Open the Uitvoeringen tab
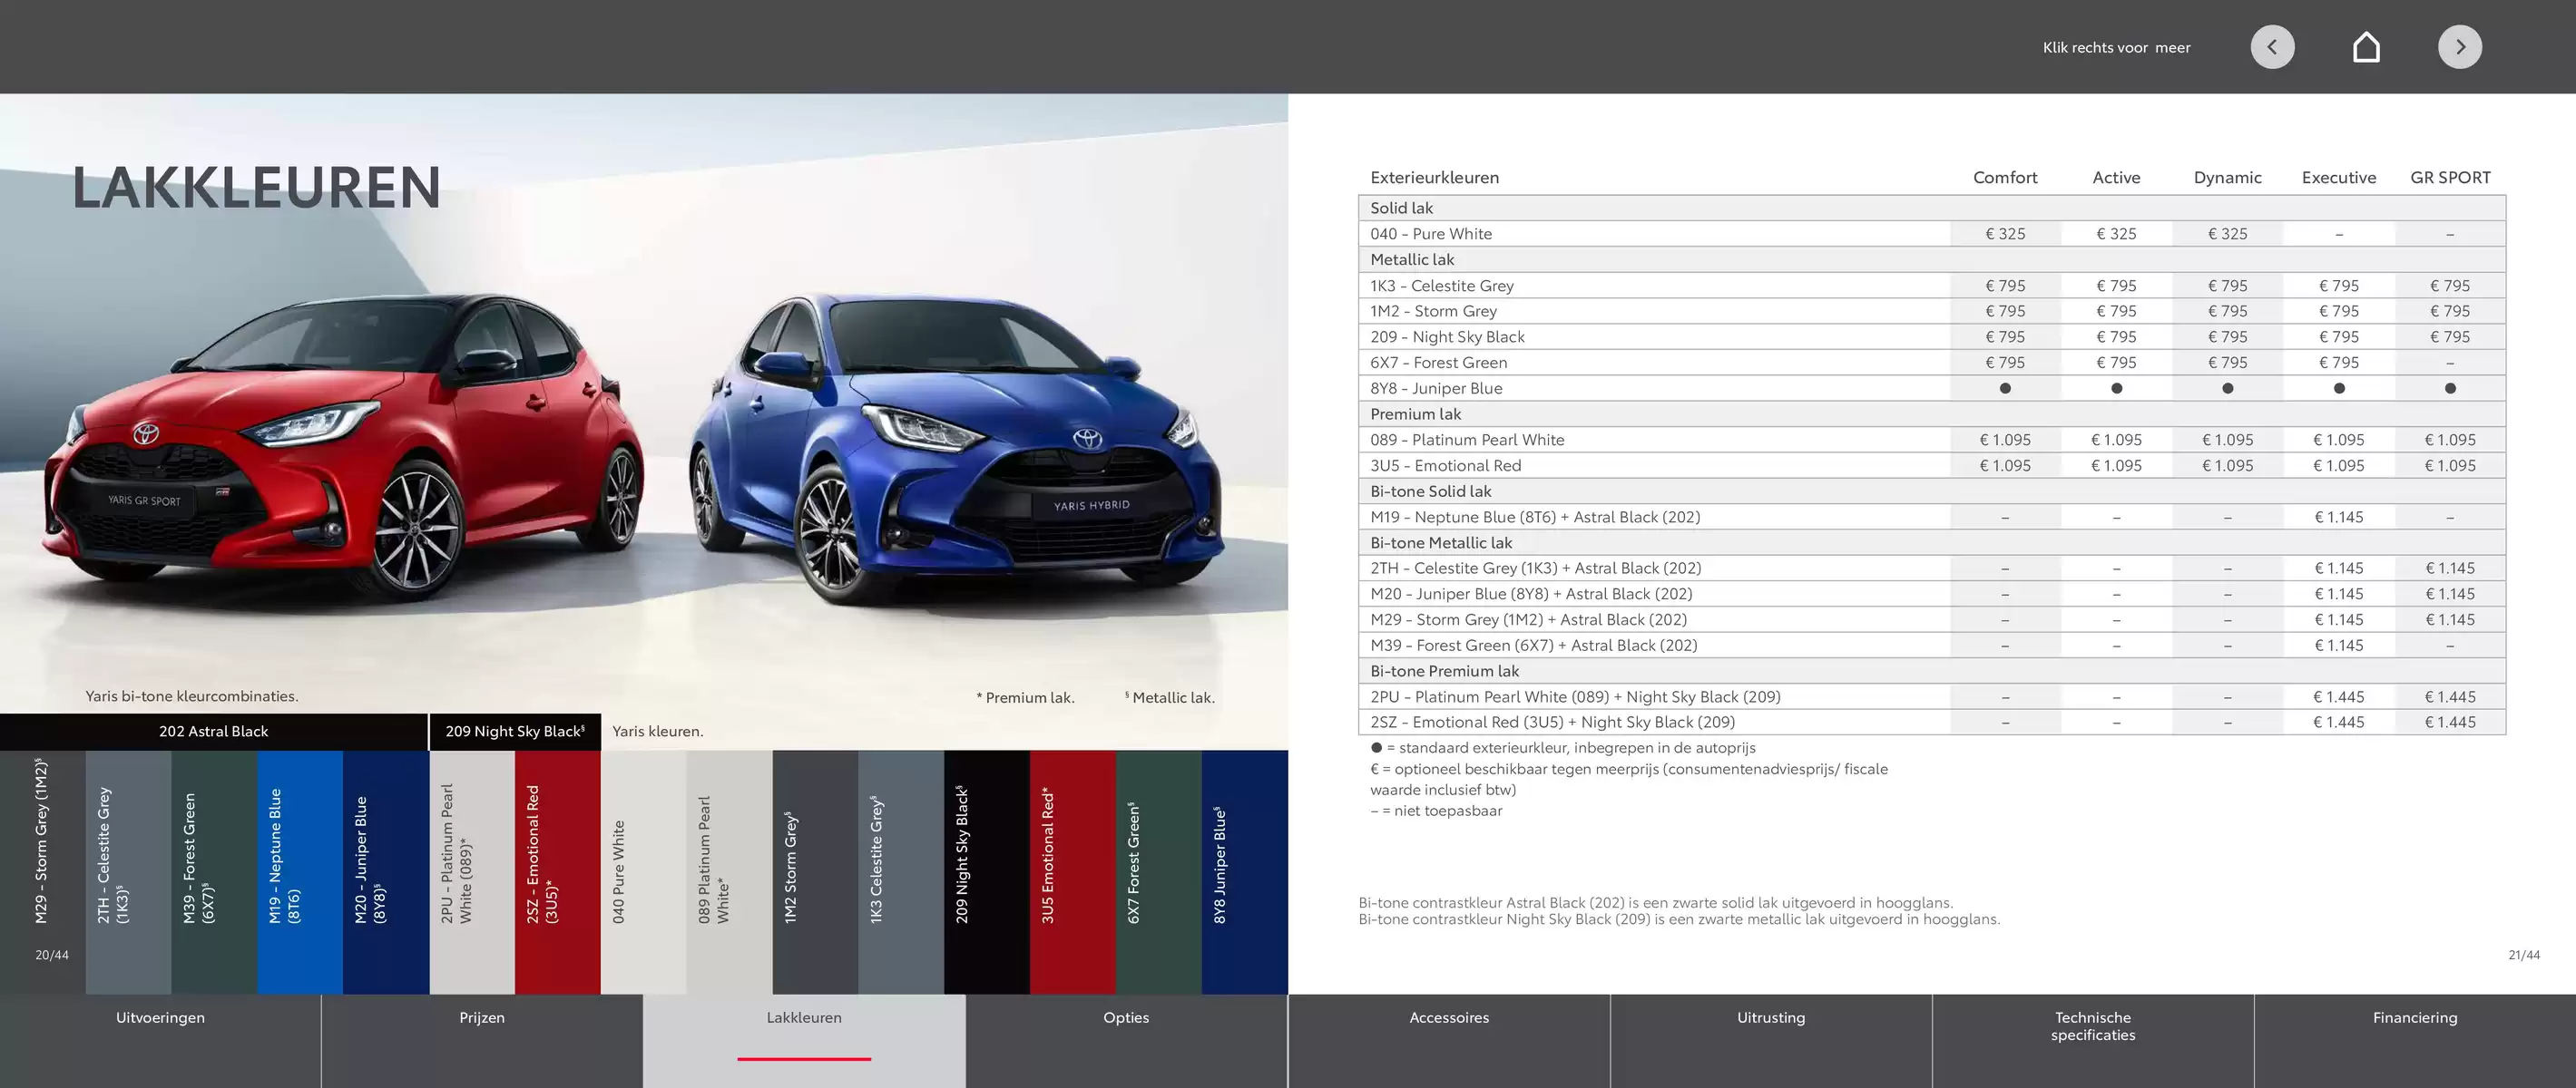Image resolution: width=2576 pixels, height=1088 pixels. pos(160,1040)
